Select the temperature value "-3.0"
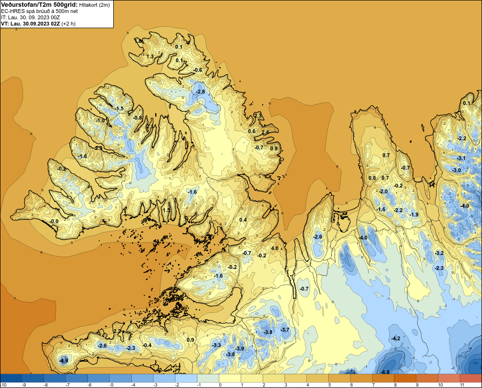482x388 pixels. [456, 170]
